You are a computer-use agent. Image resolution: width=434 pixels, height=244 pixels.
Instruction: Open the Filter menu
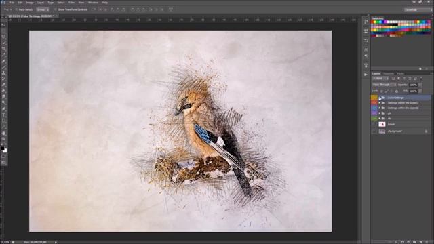[x=71, y=3]
